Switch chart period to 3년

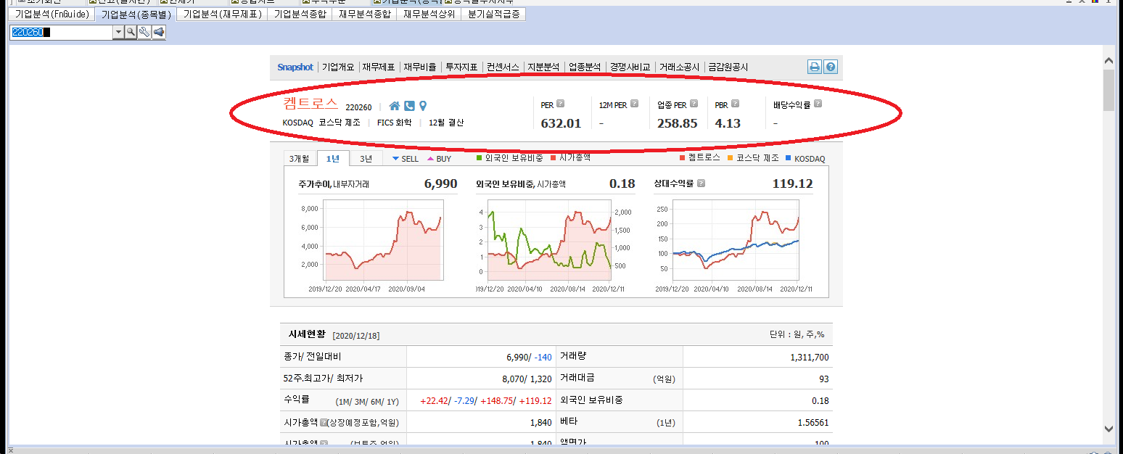(x=366, y=159)
